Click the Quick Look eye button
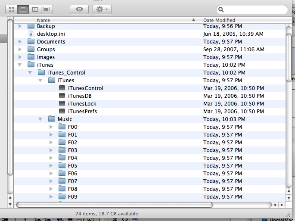The height and width of the screenshot is (221, 295). point(79,9)
